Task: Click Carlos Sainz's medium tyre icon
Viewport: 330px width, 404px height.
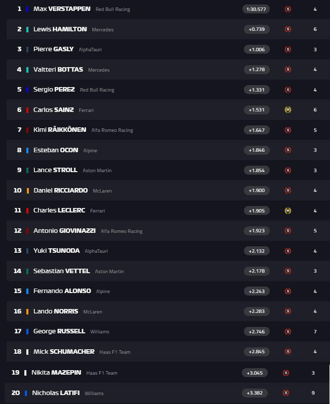Action: (x=288, y=110)
